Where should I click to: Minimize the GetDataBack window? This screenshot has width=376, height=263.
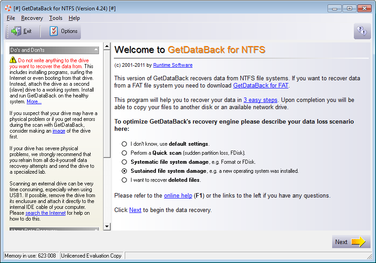click(x=335, y=9)
